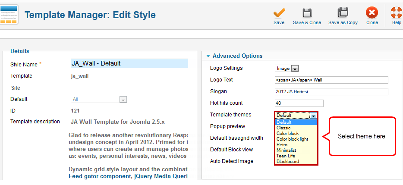Click the Save & Close floppy icon
This screenshot has width=403, height=185.
[x=307, y=13]
